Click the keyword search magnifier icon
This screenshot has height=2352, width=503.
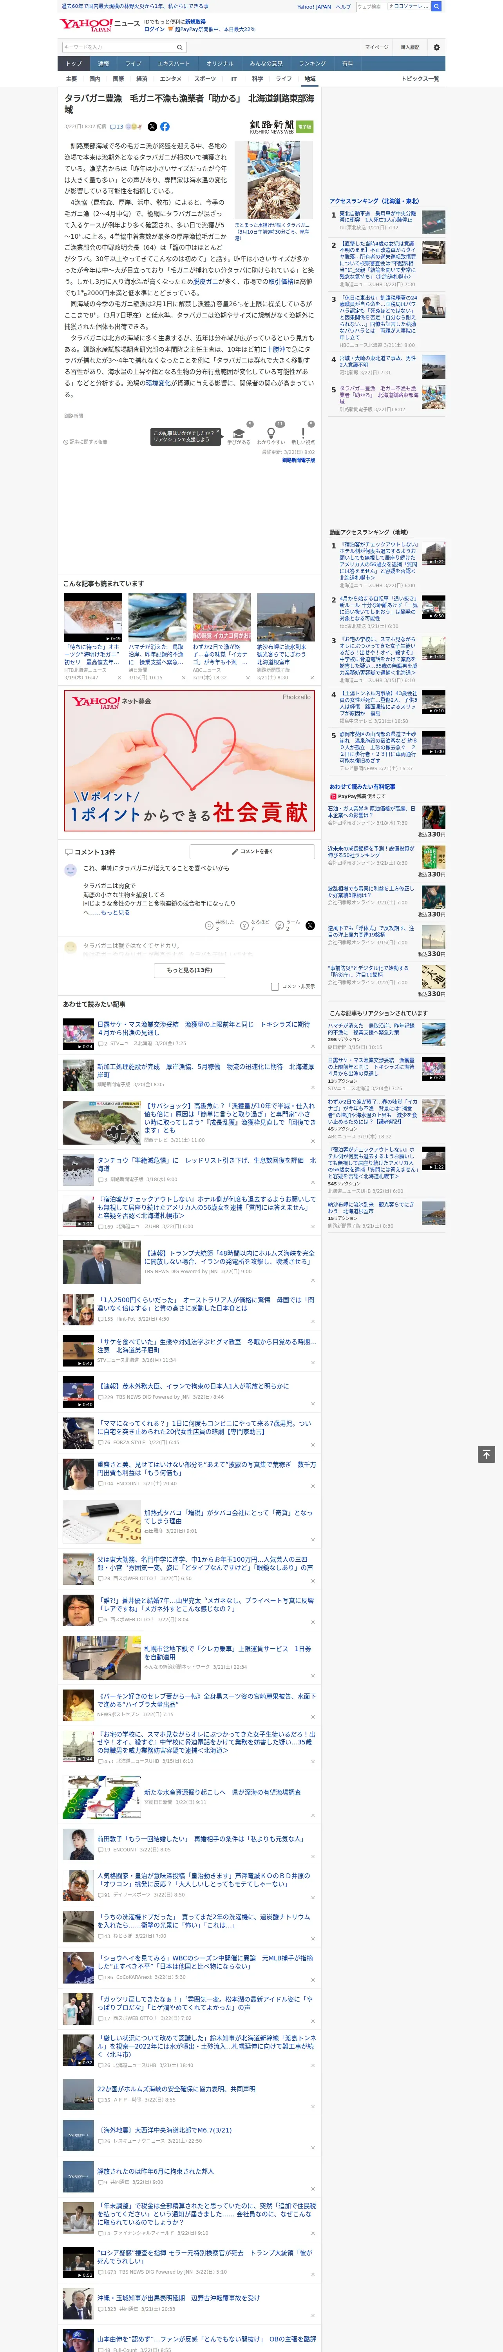pos(180,47)
